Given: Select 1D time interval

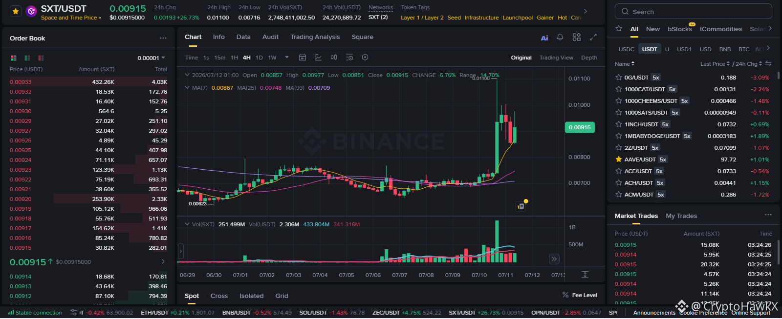Looking at the screenshot, I should [259, 58].
